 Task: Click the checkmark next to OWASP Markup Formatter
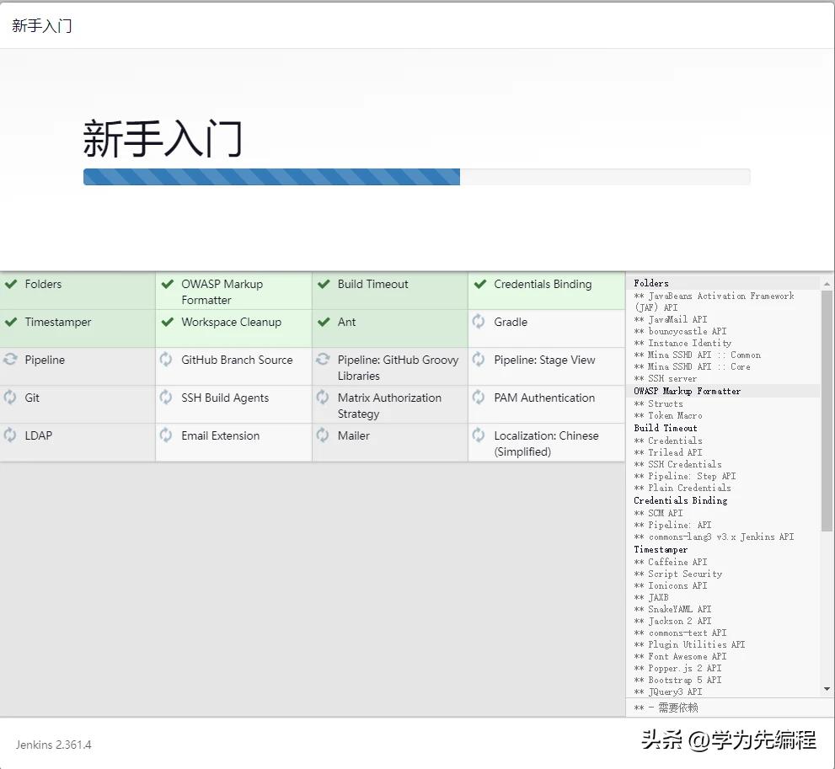(x=168, y=284)
